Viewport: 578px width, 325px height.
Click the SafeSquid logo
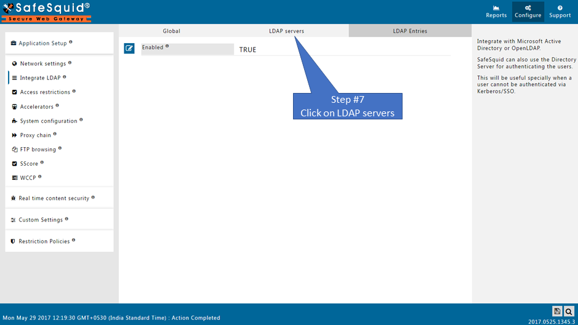(x=46, y=12)
